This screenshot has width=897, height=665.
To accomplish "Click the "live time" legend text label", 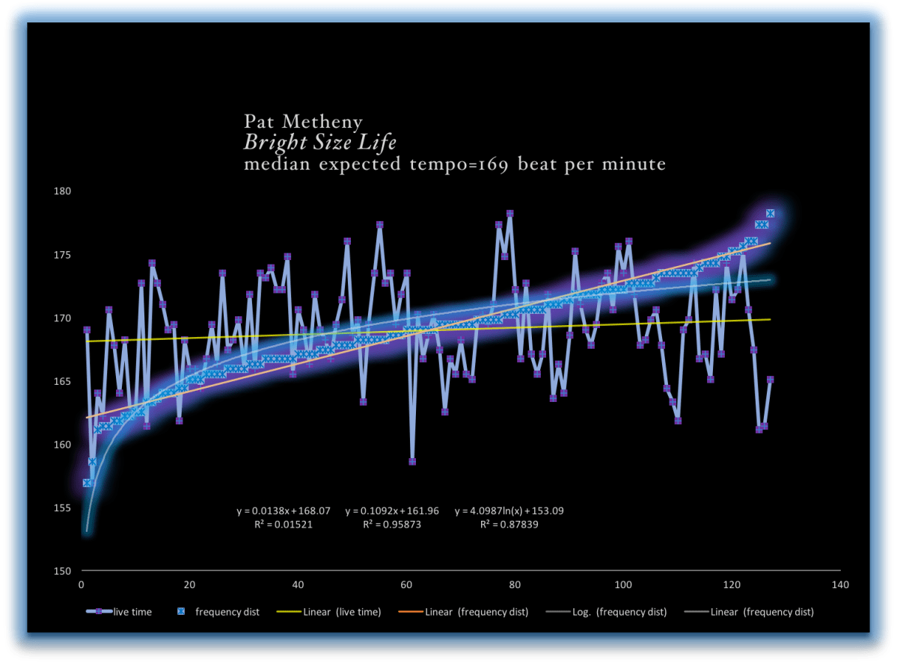I will point(132,612).
